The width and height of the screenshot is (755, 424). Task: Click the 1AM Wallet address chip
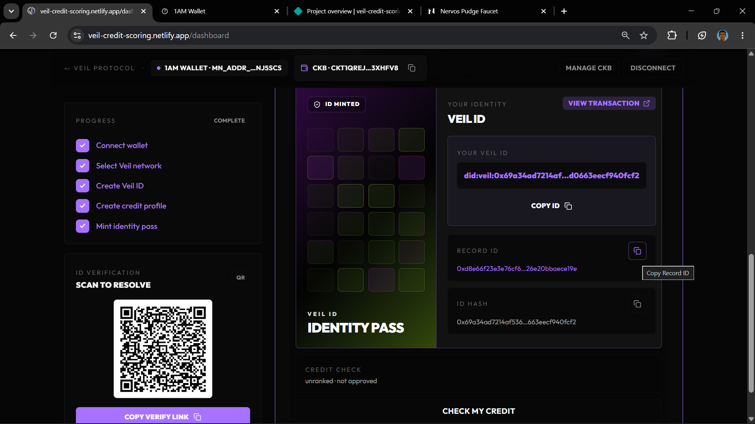[219, 68]
